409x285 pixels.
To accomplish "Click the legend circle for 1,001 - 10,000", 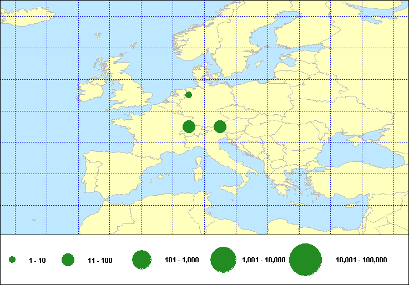I will (x=224, y=260).
